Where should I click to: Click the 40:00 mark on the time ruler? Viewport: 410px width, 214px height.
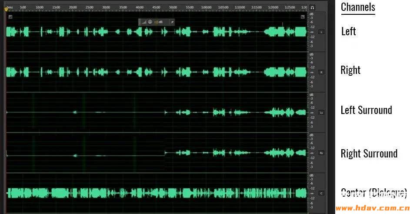coord(140,7)
